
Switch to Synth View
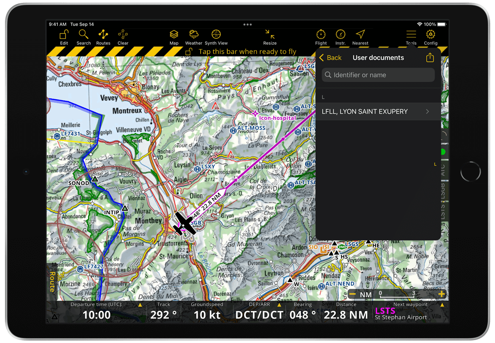216,37
